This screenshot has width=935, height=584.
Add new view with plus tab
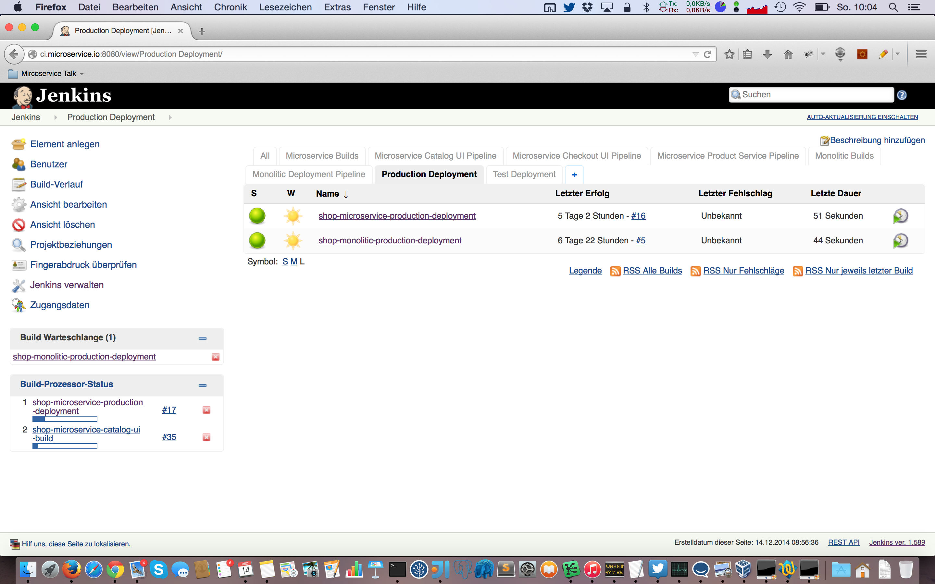click(575, 175)
